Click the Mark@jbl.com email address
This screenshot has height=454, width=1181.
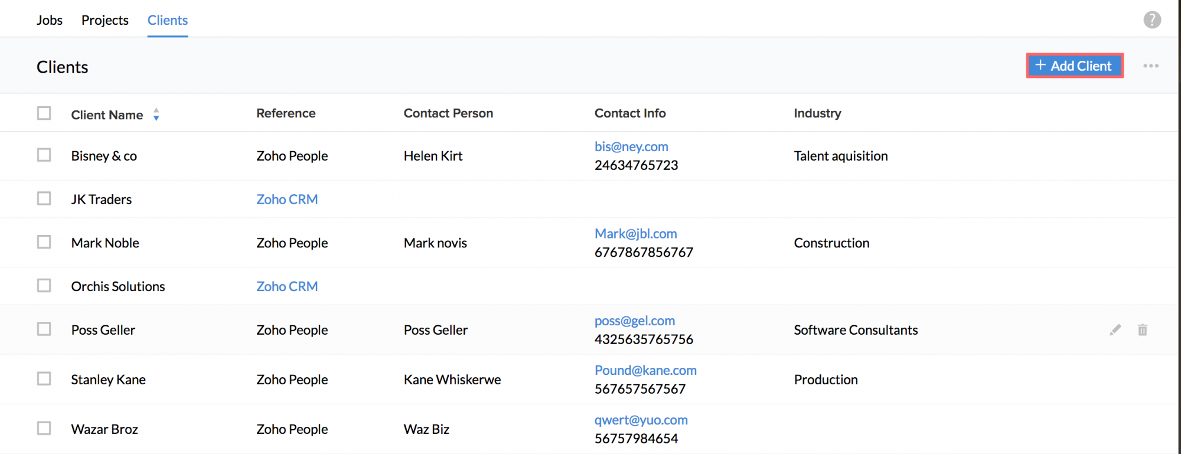[635, 234]
